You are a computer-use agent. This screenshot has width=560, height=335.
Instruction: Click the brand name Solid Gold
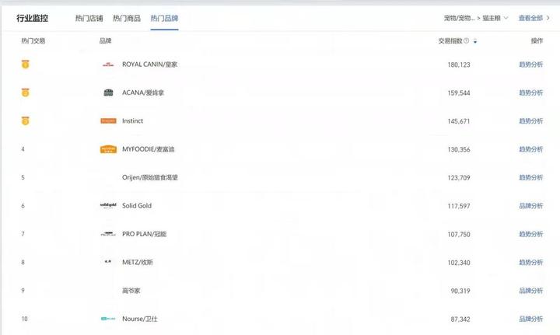pos(137,206)
